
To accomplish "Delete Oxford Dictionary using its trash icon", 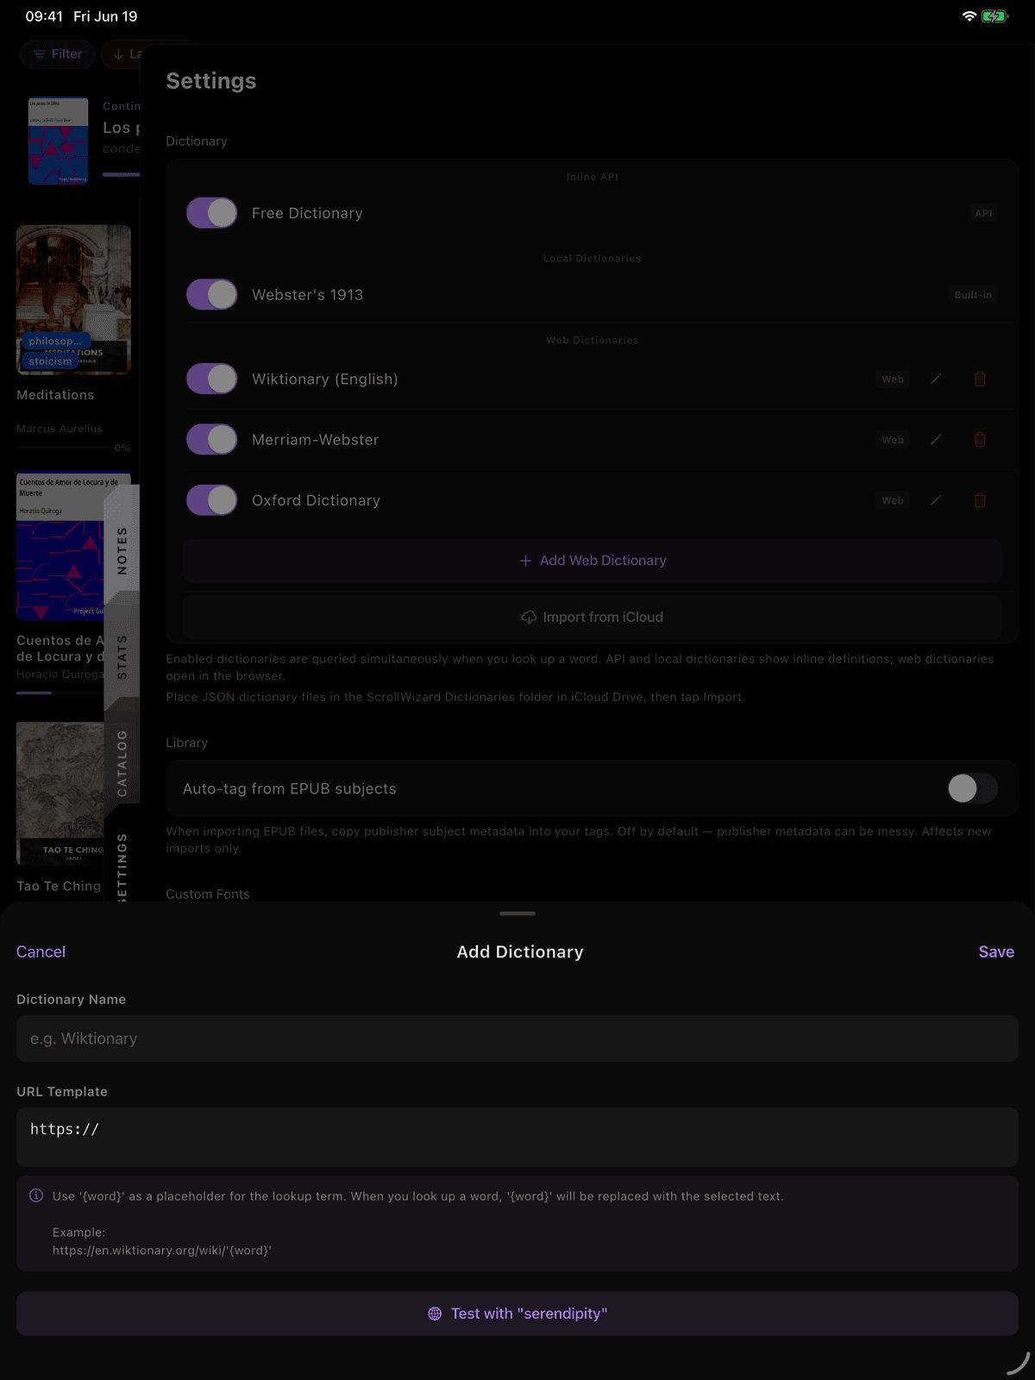I will 980,499.
